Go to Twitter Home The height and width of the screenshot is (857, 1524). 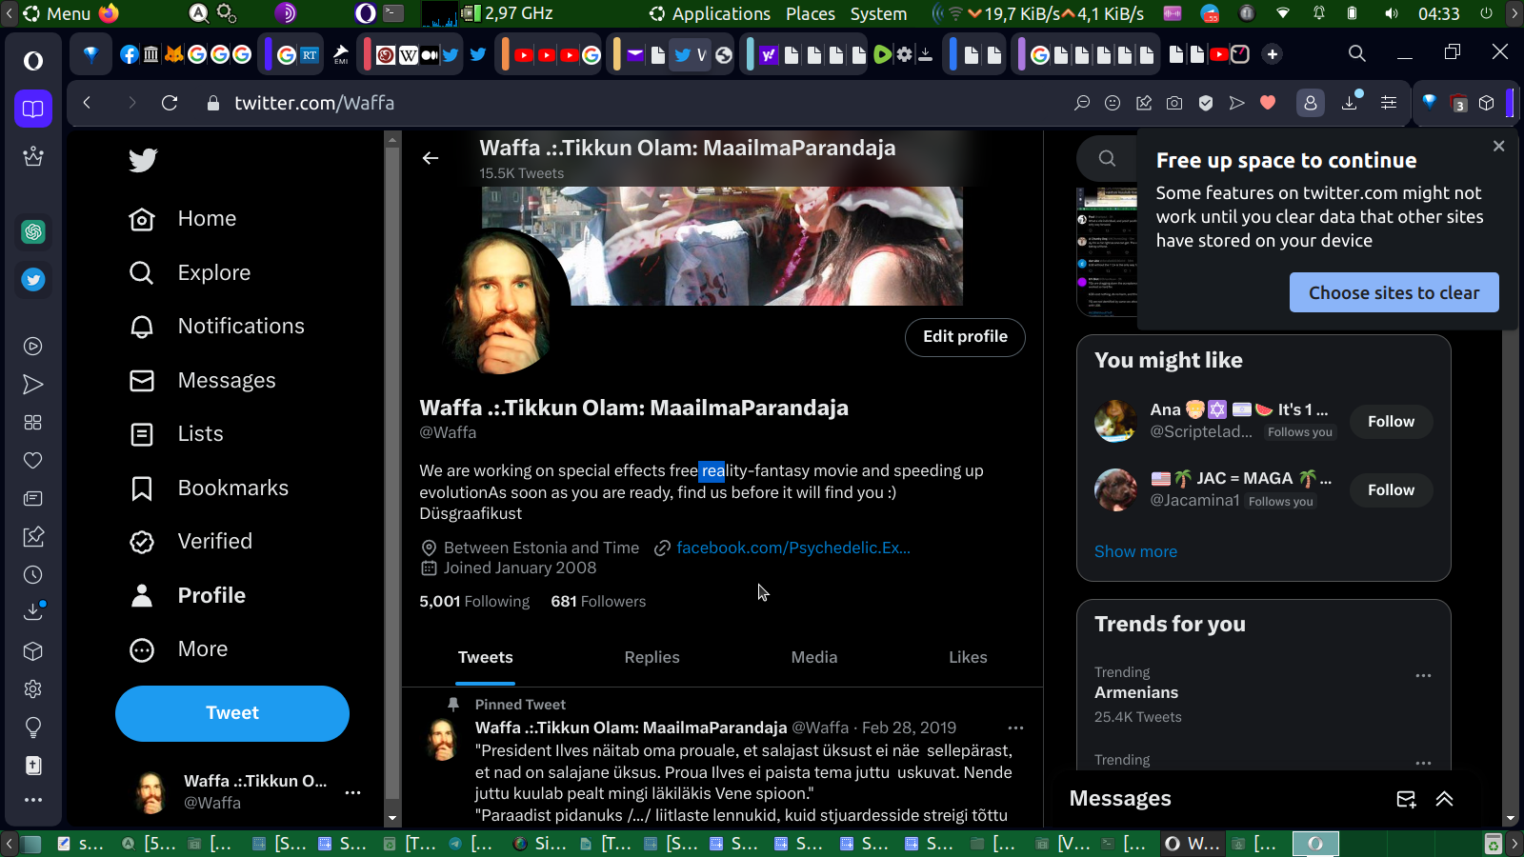183,219
